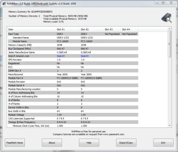Select the Registered row label
The height and width of the screenshot is (152, 178).
coord(14,63)
